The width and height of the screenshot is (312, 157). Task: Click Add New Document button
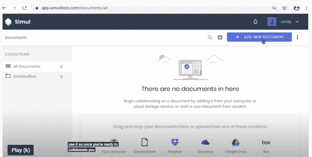click(259, 37)
